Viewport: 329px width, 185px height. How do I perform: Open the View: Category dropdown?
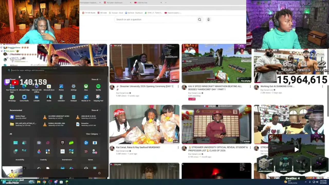coord(93,134)
